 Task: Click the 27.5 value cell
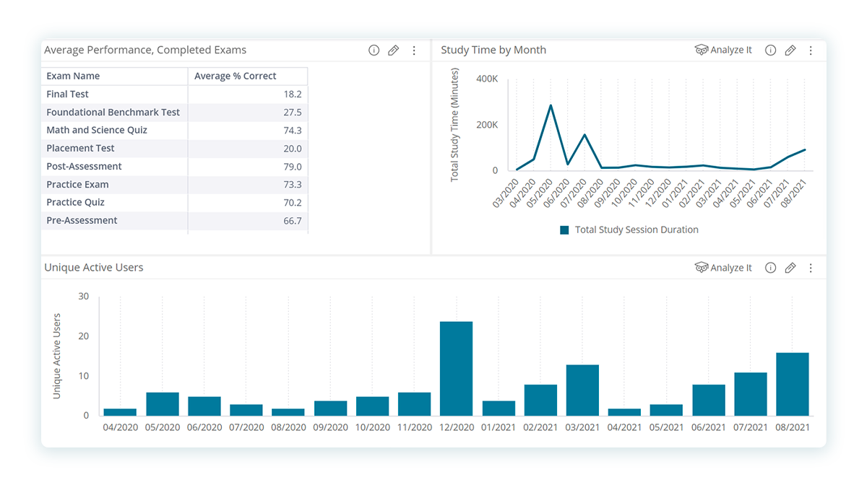coord(248,113)
